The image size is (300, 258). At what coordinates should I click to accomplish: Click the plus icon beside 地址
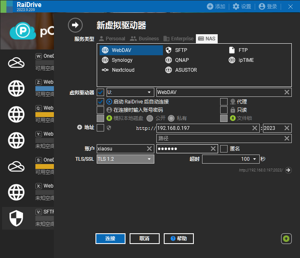79,128
